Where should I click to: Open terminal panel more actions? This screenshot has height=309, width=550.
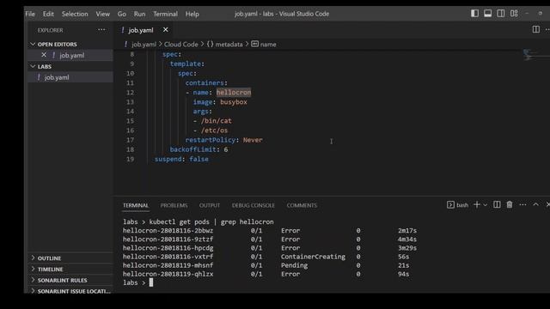522,204
